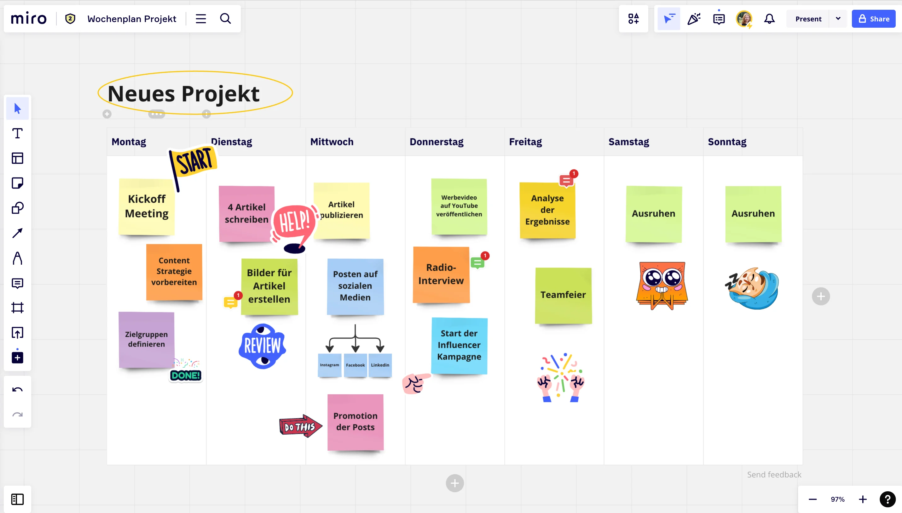
Task: Select the arrow/select tool in sidebar
Action: click(x=17, y=108)
